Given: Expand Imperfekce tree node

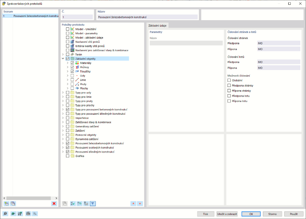Looking at the screenshot, I should [x=63, y=118].
